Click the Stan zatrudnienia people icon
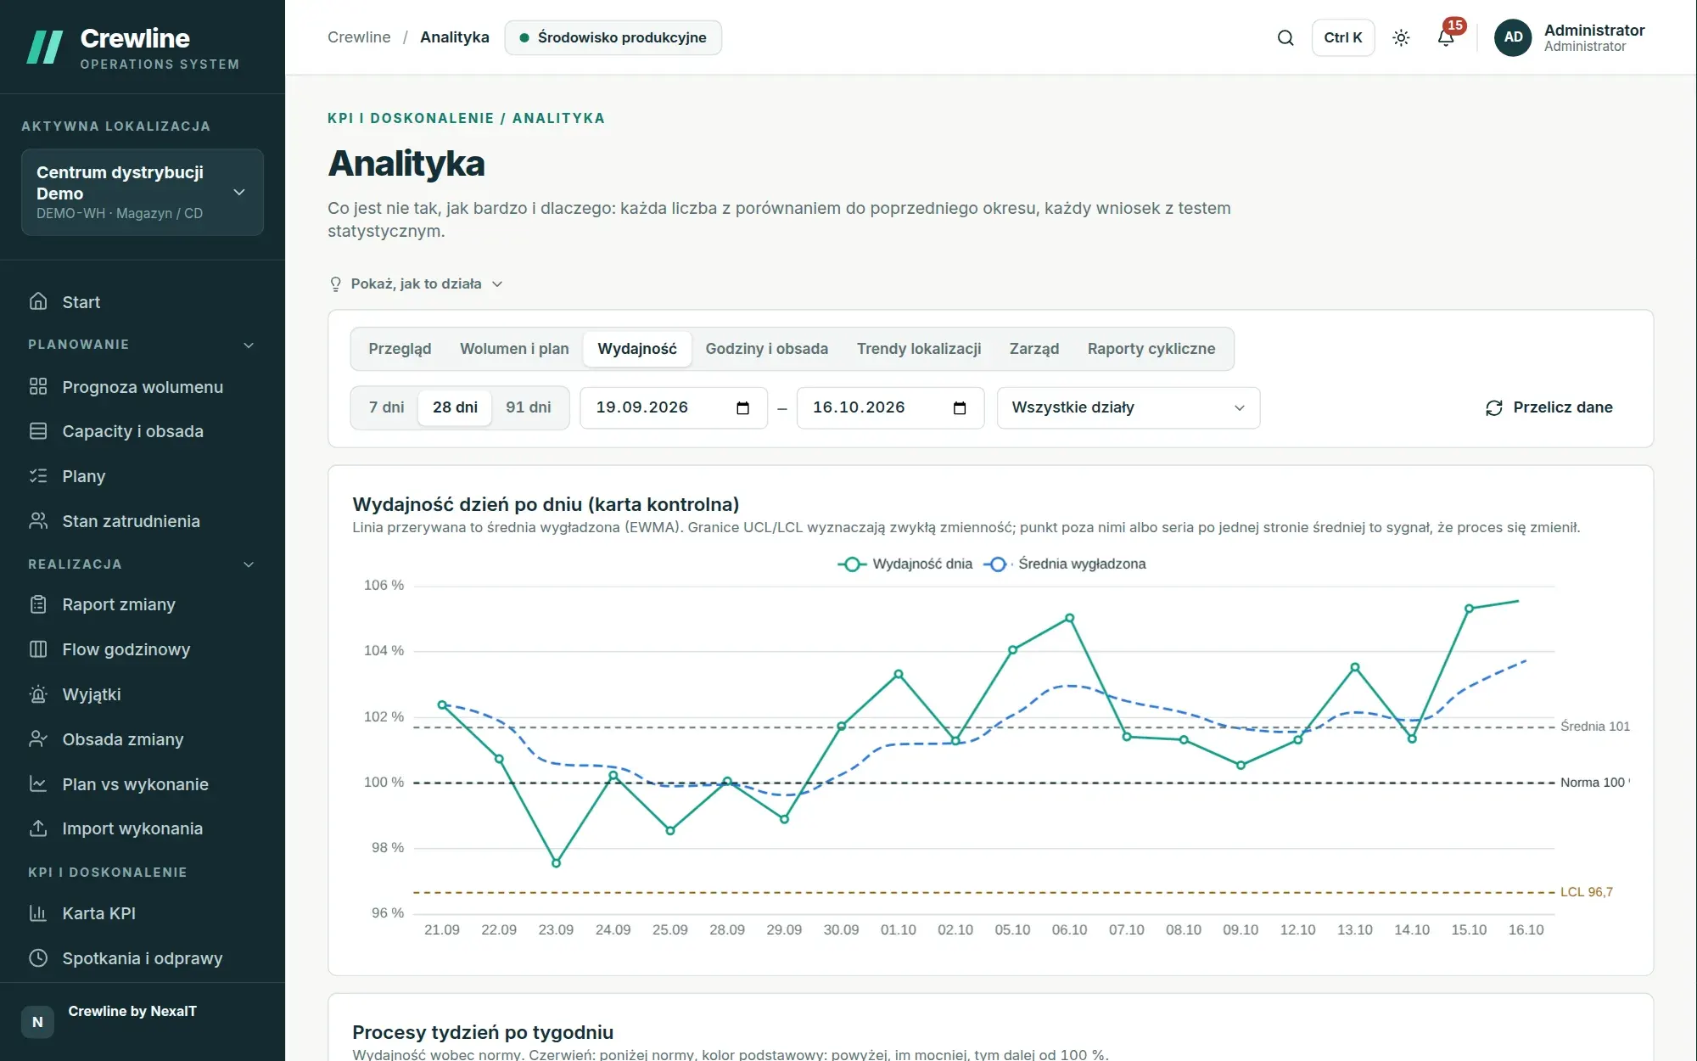 38,521
